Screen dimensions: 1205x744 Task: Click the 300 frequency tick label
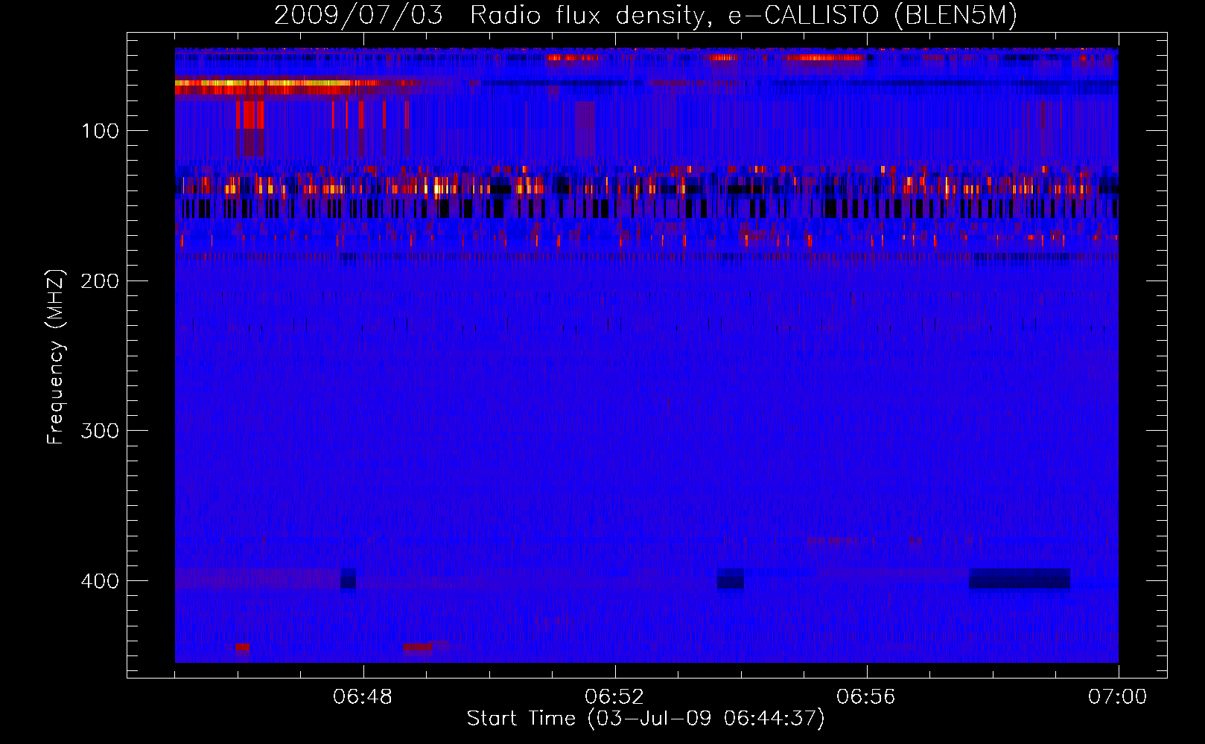click(101, 432)
